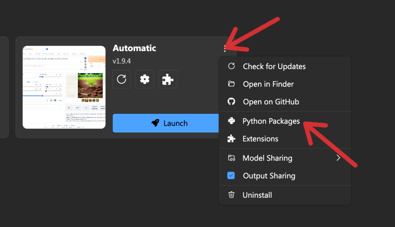Image resolution: width=395 pixels, height=227 pixels.
Task: Open package settings with the gear icon
Action: (x=145, y=79)
